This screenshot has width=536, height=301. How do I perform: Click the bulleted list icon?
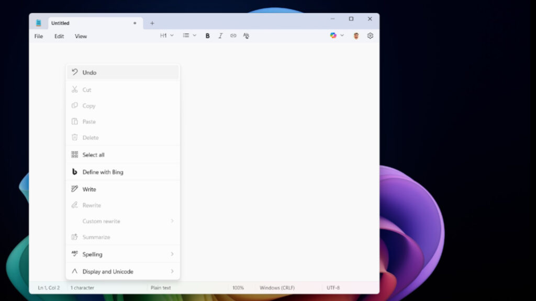tap(186, 36)
